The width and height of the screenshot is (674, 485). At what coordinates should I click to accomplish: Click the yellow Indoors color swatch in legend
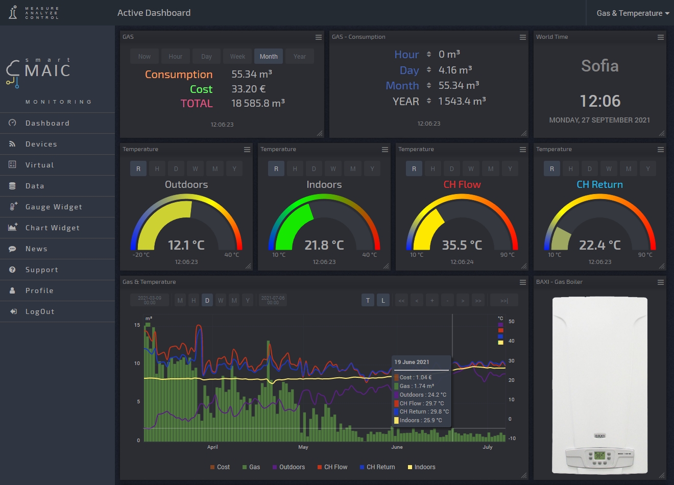[x=411, y=467]
